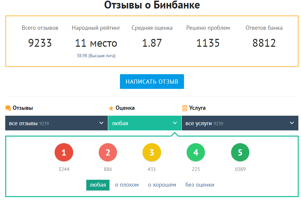Click the chevron on все услуги dropdown
Viewport: 301px width, 200px height.
coord(292,123)
